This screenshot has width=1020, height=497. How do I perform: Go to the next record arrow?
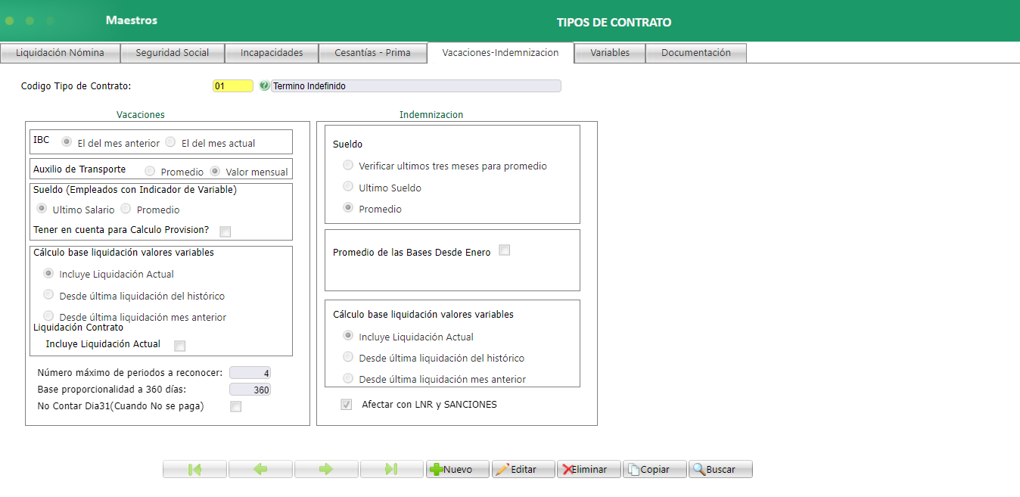(326, 470)
